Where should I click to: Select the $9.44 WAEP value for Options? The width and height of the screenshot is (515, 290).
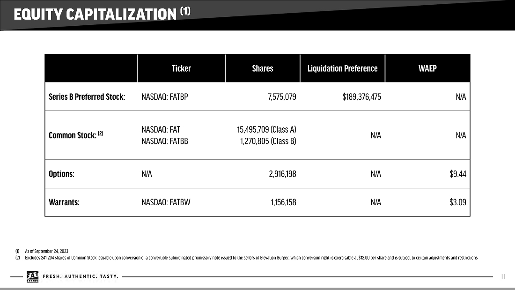(x=457, y=174)
